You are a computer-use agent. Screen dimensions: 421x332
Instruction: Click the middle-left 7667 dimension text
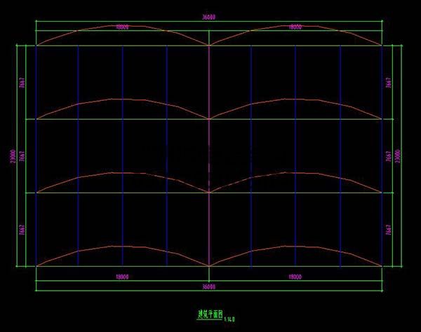22,155
